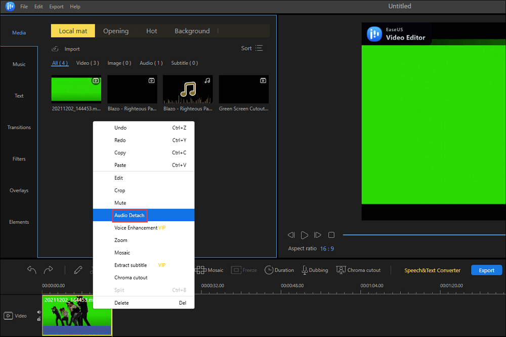Toggle the video track mute speaker icon
This screenshot has height=337, width=506.
point(39,313)
